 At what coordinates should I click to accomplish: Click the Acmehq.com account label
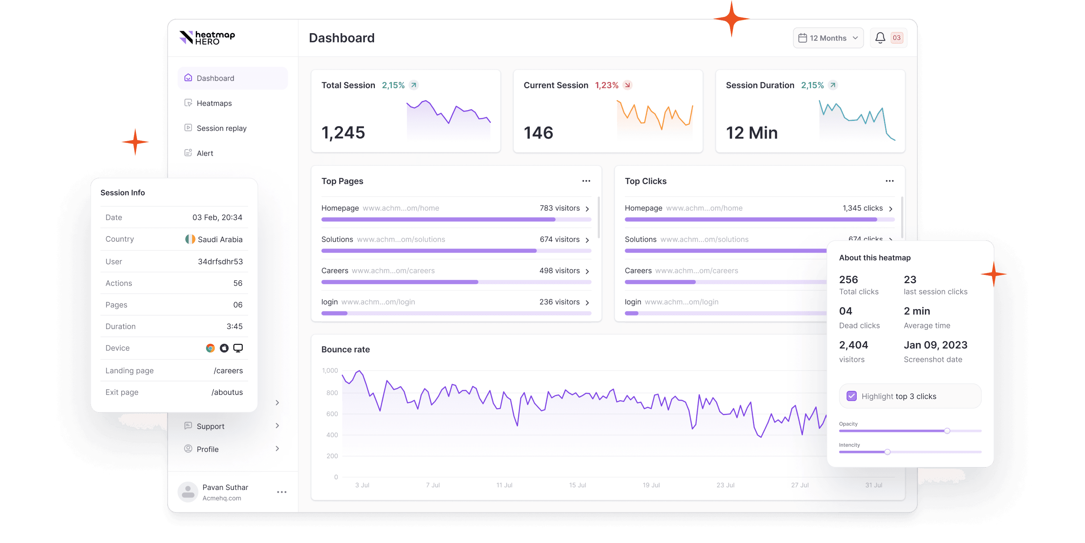click(x=222, y=498)
